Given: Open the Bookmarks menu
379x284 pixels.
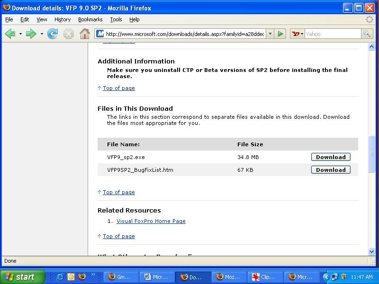Looking at the screenshot, I should coord(90,19).
